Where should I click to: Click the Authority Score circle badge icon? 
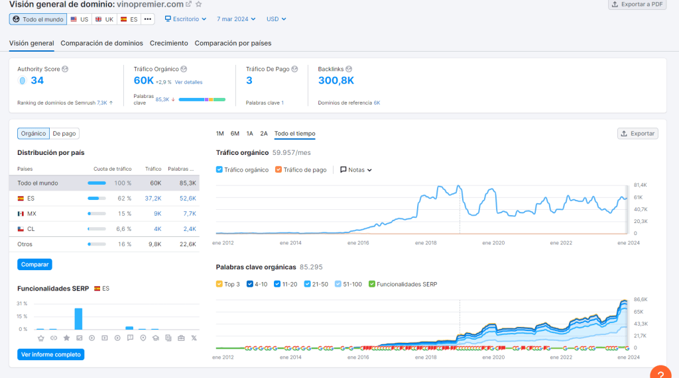pyautogui.click(x=22, y=81)
